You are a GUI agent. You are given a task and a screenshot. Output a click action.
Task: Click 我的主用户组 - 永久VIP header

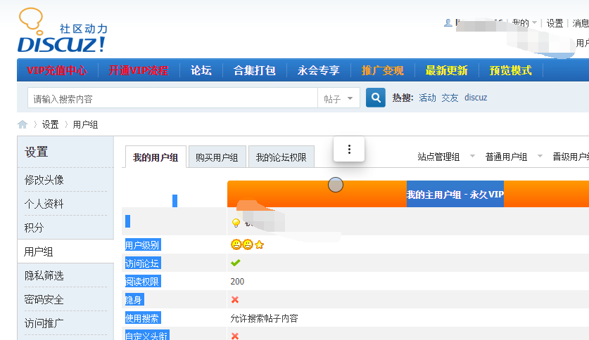pyautogui.click(x=455, y=195)
